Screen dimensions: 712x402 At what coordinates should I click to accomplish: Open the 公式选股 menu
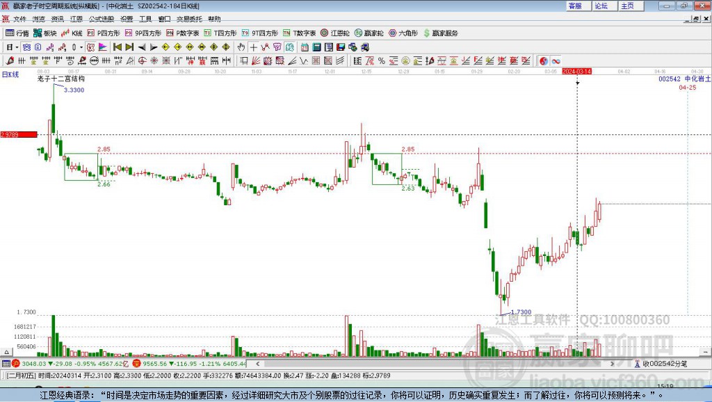pyautogui.click(x=102, y=19)
